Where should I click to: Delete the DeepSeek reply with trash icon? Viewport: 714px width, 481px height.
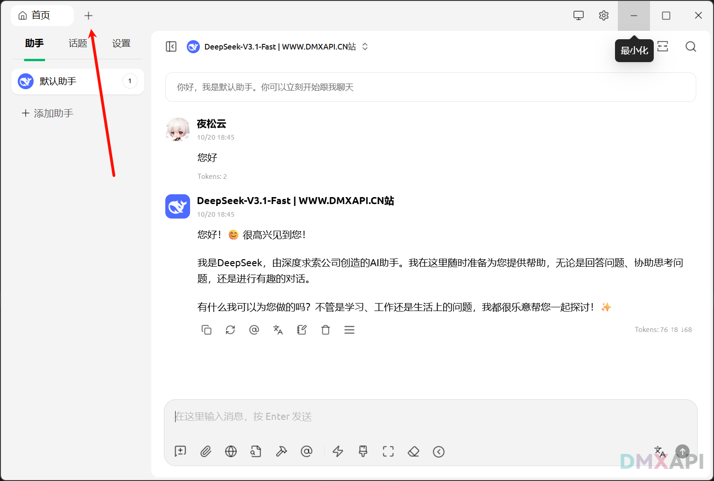point(325,330)
